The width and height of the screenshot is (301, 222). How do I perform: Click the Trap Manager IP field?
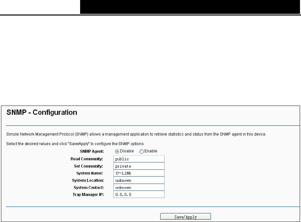[139, 194]
